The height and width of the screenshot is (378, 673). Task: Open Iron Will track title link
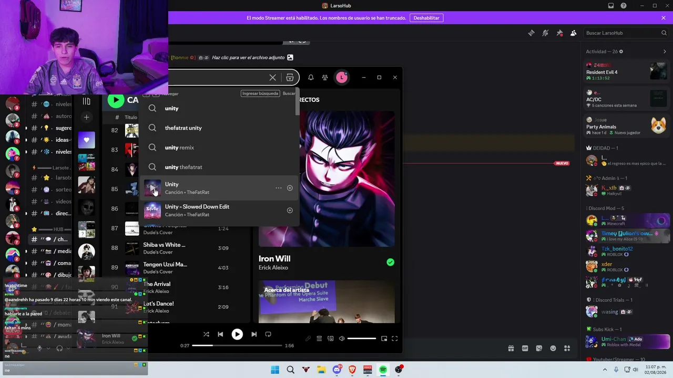(274, 259)
